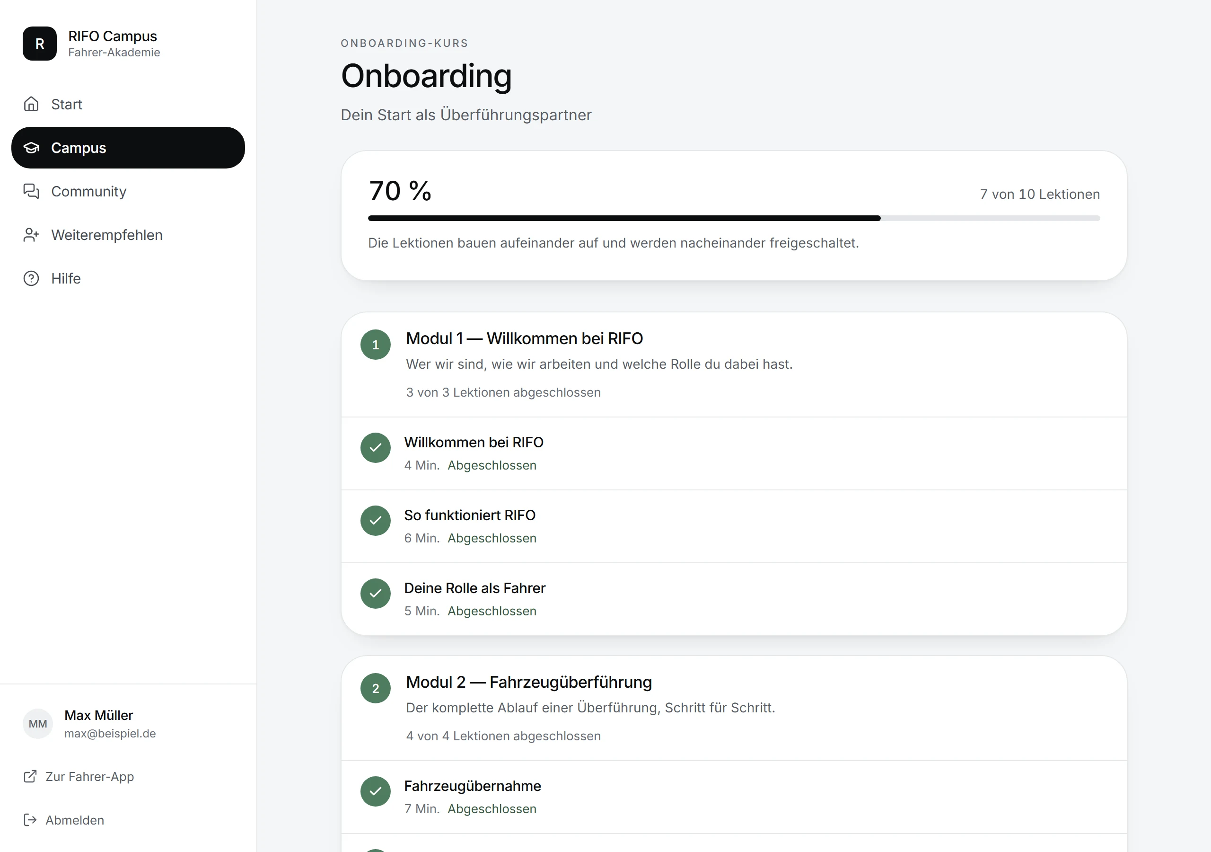Image resolution: width=1211 pixels, height=852 pixels.
Task: Expand Modul 1 — Willkommen bei RIFO header
Action: (734, 365)
